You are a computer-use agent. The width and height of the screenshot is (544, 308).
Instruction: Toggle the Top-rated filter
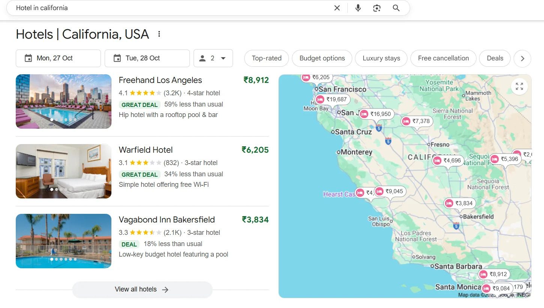click(266, 58)
